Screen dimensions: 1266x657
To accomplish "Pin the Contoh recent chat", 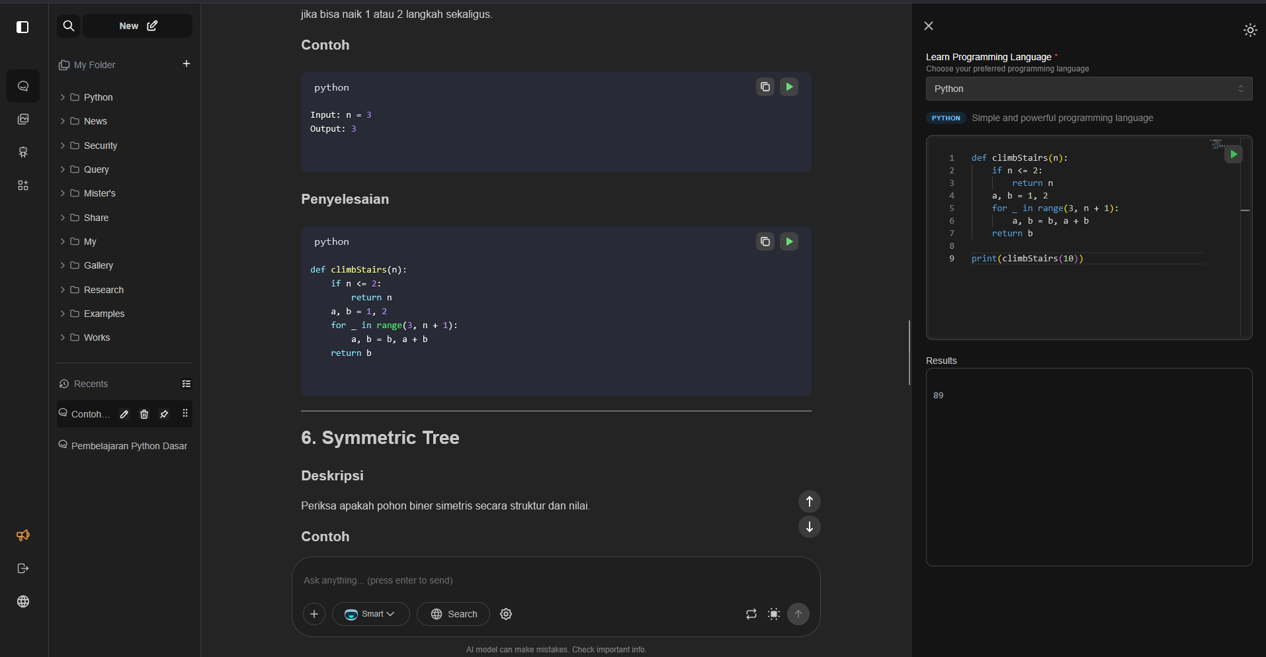I will click(x=164, y=414).
